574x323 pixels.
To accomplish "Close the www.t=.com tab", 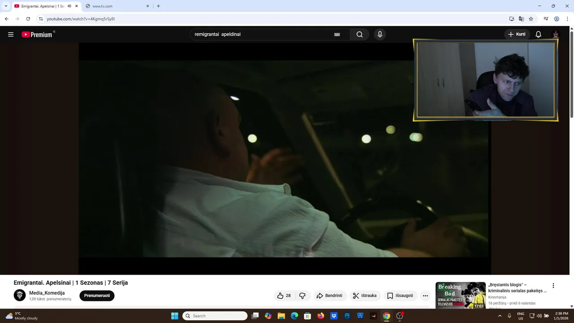I will coord(148,6).
